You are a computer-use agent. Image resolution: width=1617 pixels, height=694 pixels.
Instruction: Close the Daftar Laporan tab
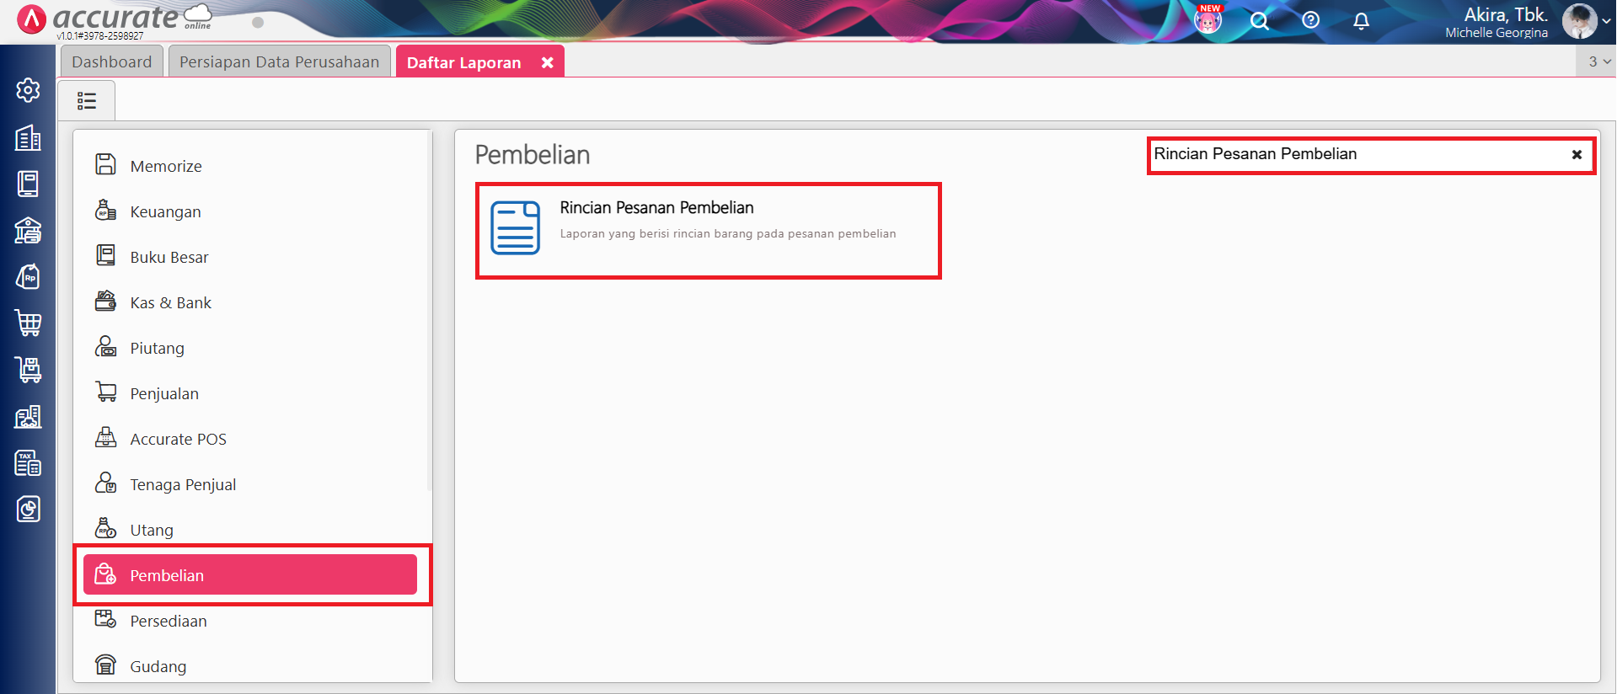pyautogui.click(x=548, y=62)
